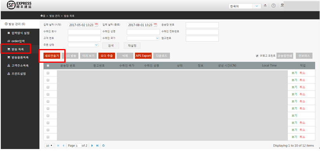This screenshot has width=320, height=151.
Task: Click the 고객 번호 input field
Action: click(x=84, y=38)
